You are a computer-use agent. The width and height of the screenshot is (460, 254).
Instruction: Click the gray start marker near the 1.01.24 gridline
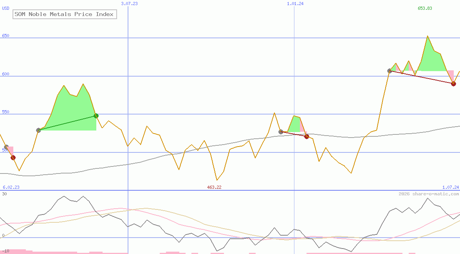(x=280, y=132)
